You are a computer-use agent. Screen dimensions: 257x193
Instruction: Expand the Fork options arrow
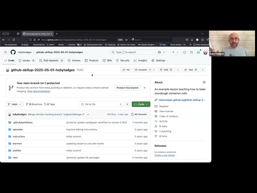tap(177, 70)
